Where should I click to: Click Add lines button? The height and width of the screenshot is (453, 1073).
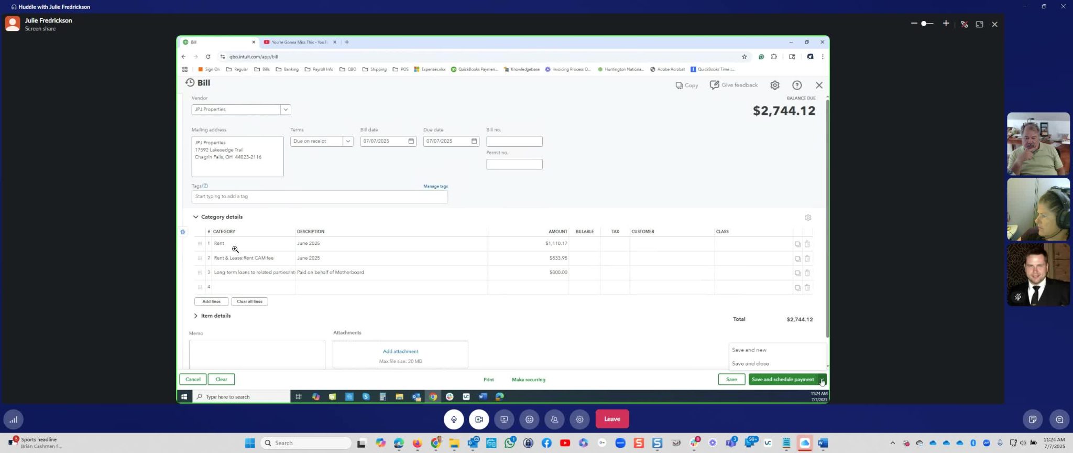click(x=211, y=301)
